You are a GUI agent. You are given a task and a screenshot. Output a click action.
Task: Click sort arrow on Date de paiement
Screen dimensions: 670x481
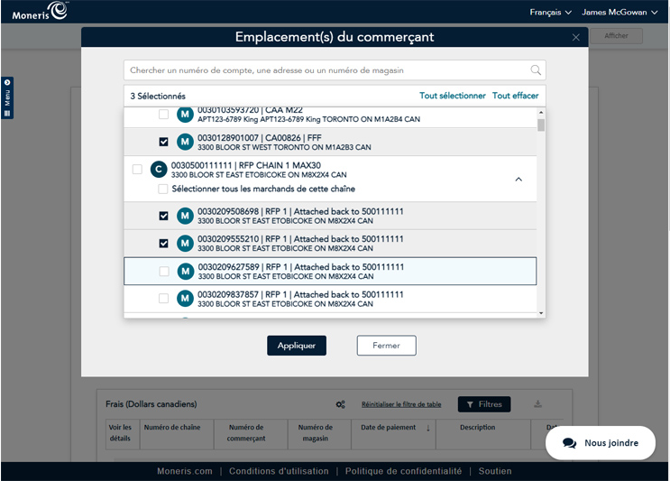[427, 428]
